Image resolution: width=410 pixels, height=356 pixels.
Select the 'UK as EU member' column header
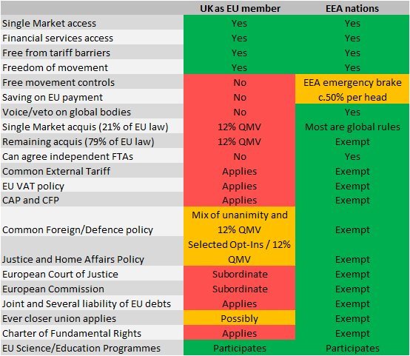click(240, 8)
